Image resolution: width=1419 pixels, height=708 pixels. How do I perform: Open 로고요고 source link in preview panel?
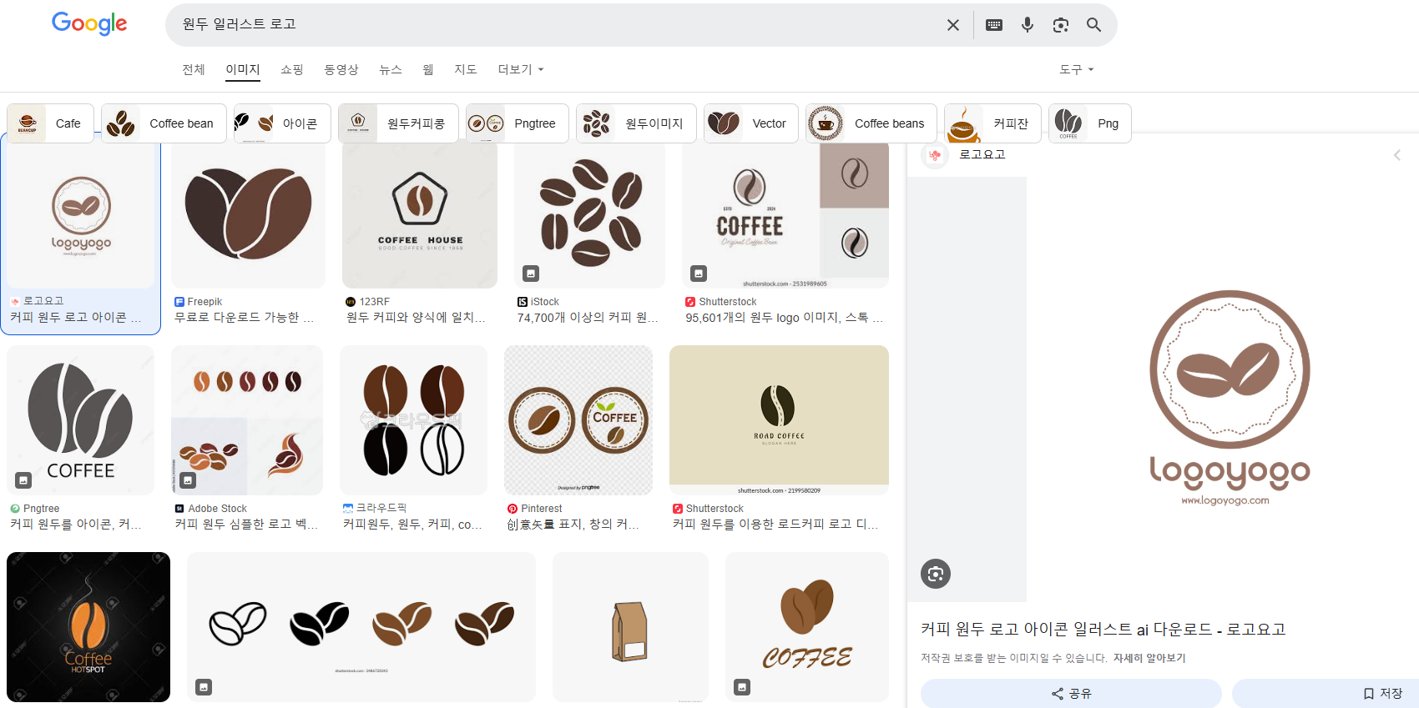point(982,154)
